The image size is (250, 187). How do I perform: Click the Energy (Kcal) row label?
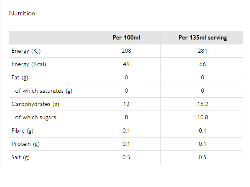[28, 64]
